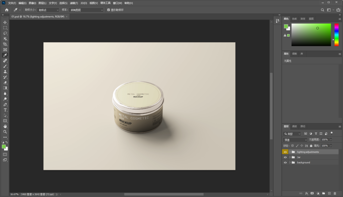Click inside the color picker field
This screenshot has height=197, width=343.
pos(311,35)
